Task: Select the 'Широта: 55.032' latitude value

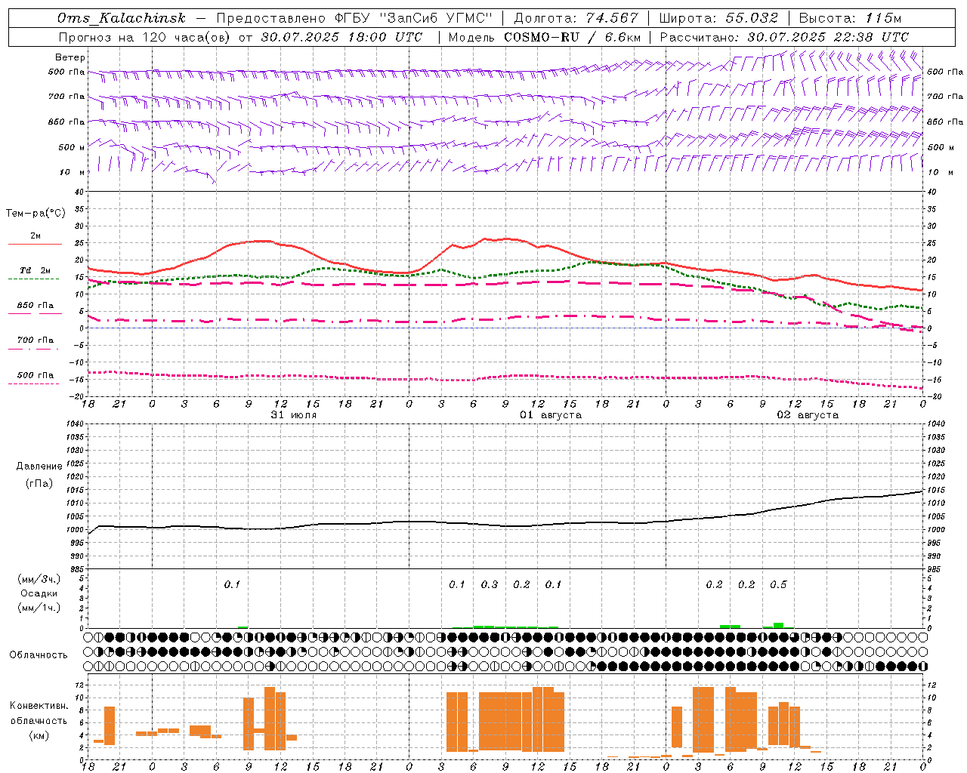Action: click(718, 18)
